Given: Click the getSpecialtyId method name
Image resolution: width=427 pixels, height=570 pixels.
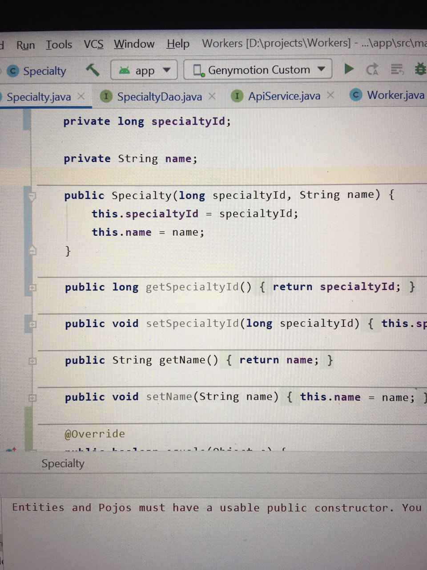Looking at the screenshot, I should point(192,287).
